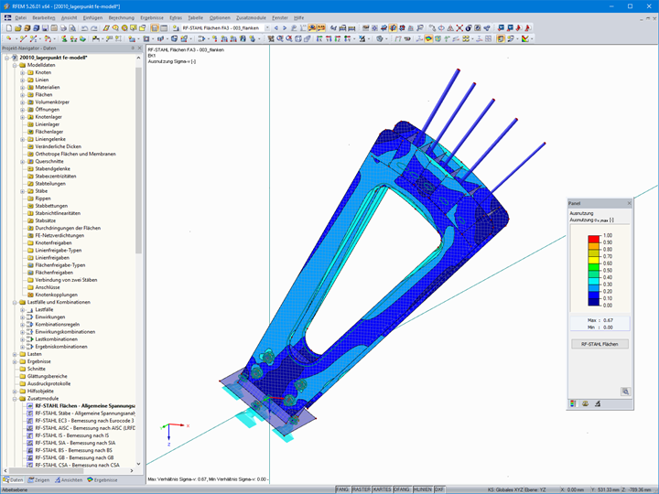The image size is (659, 494).
Task: Open the RF-STAHL Flächen case dropdown
Action: [x=267, y=28]
